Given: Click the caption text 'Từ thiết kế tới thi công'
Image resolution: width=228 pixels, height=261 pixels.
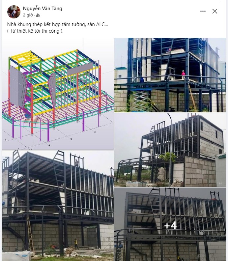Looking at the screenshot, I should point(35,31).
